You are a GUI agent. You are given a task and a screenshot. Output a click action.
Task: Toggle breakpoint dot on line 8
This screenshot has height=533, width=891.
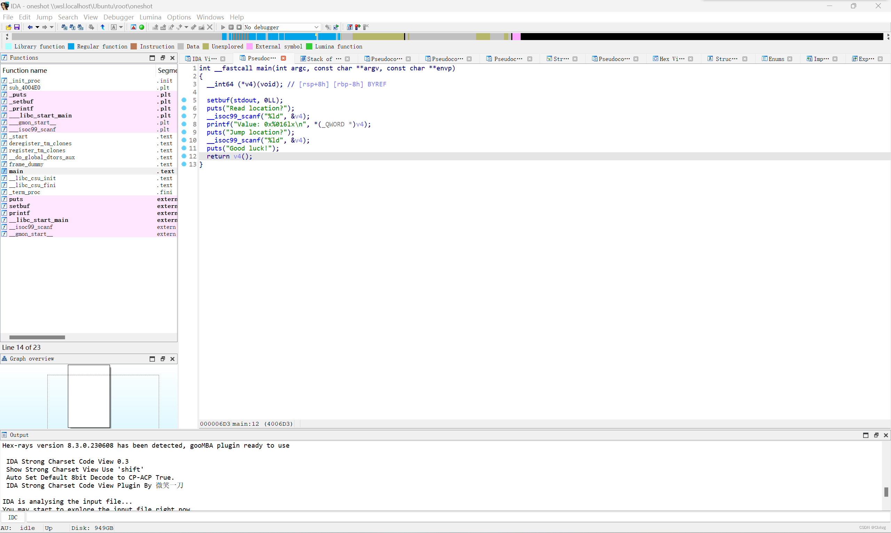[184, 124]
